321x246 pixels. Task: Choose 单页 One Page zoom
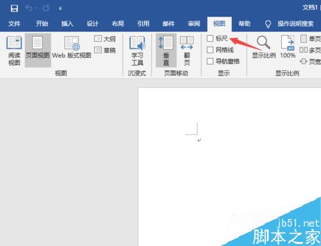pos(311,39)
